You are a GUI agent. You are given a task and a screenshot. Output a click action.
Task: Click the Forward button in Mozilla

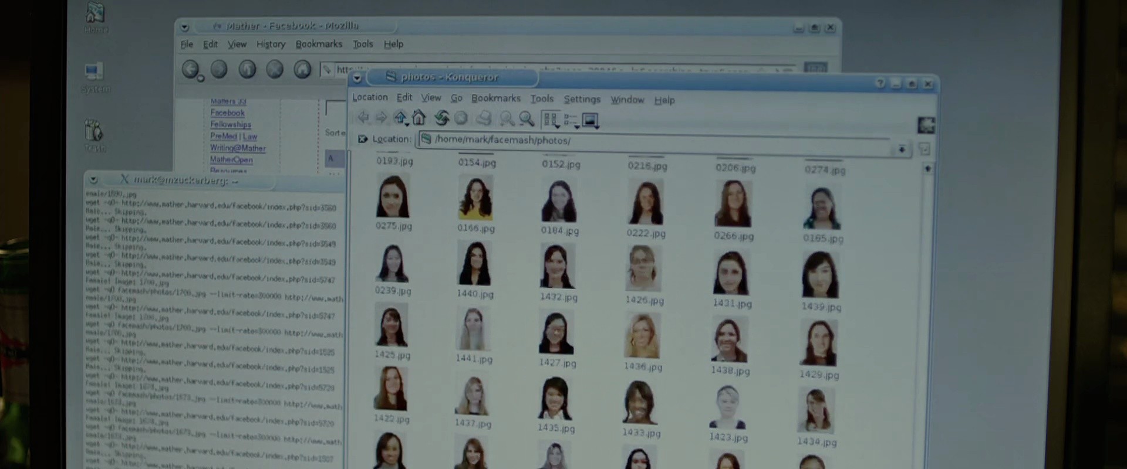click(219, 69)
